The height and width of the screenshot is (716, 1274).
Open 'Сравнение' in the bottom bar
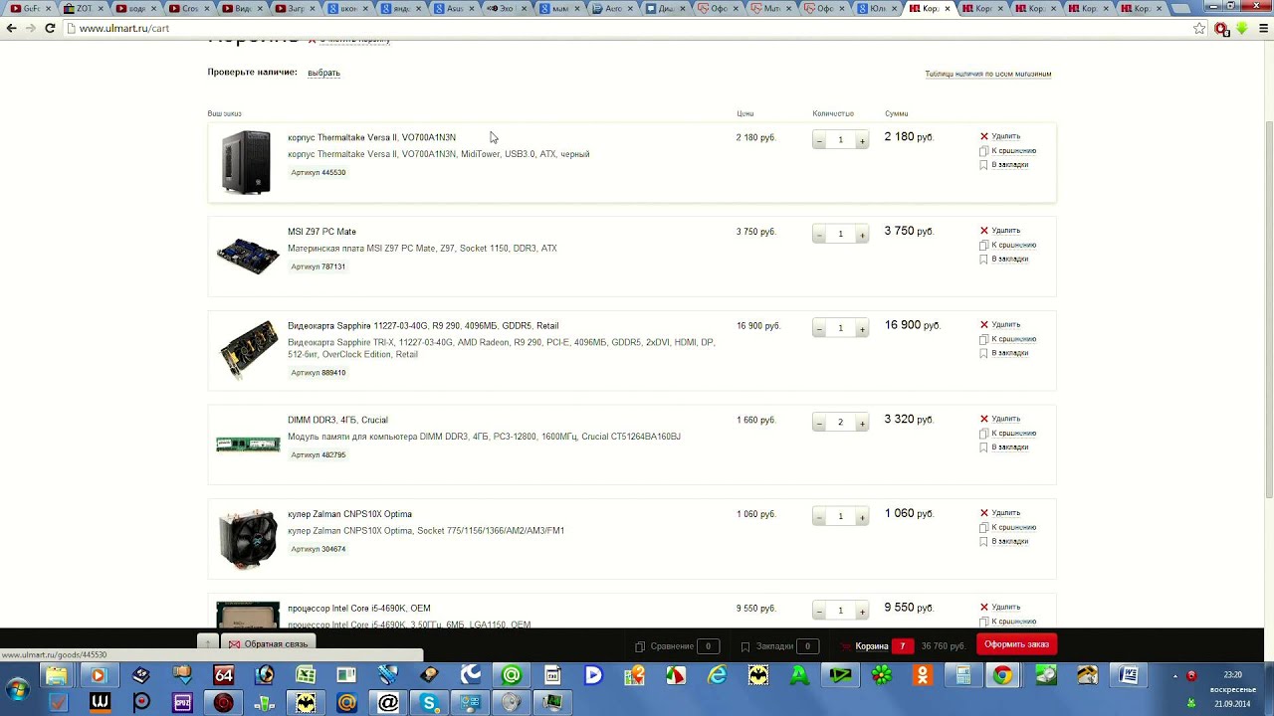[677, 646]
